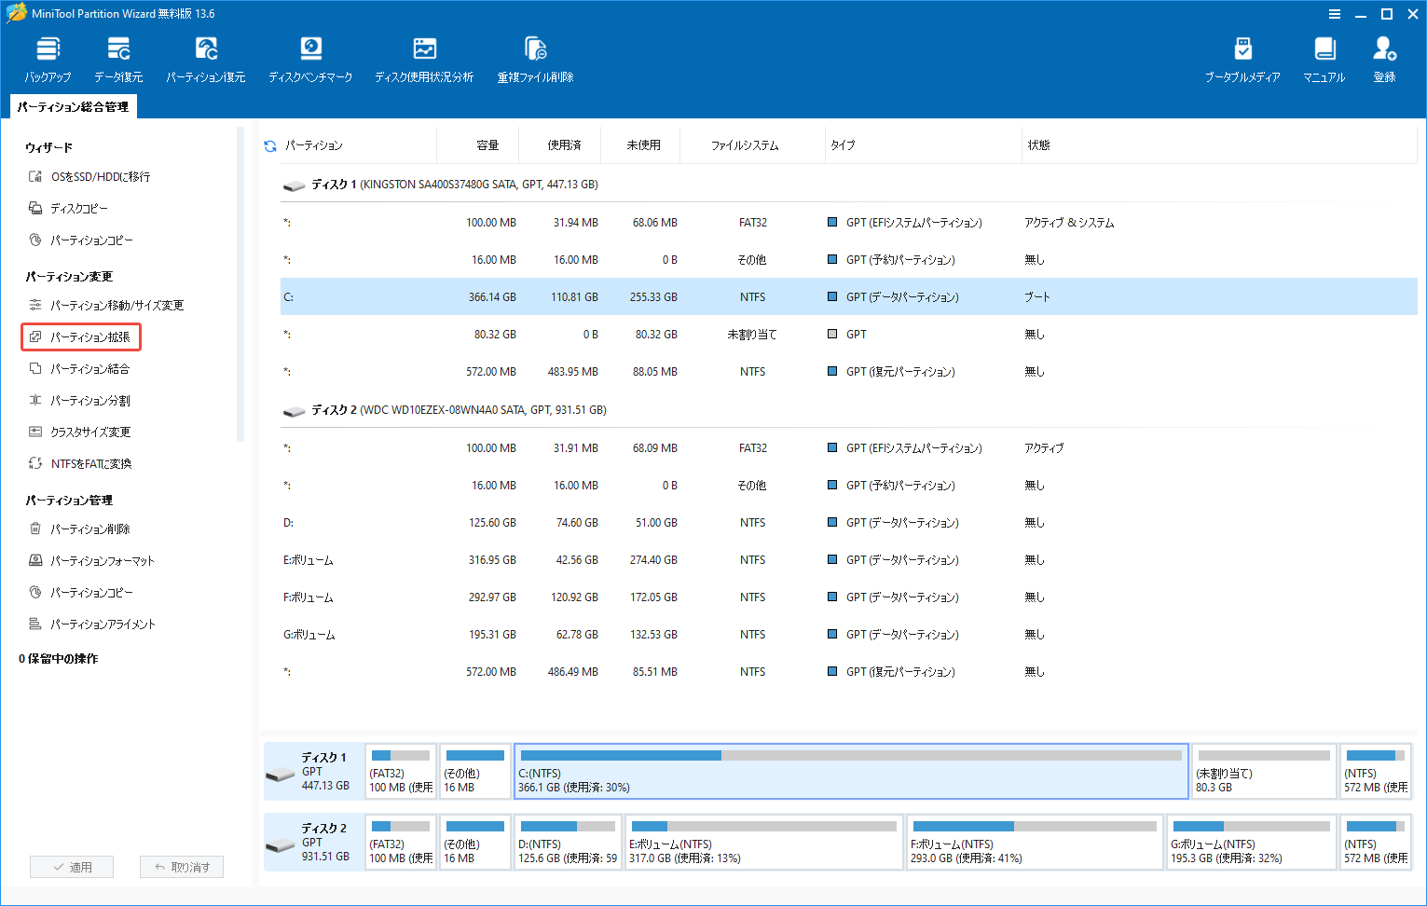Open the バックアップ tool
This screenshot has height=906, width=1427.
coord(48,58)
